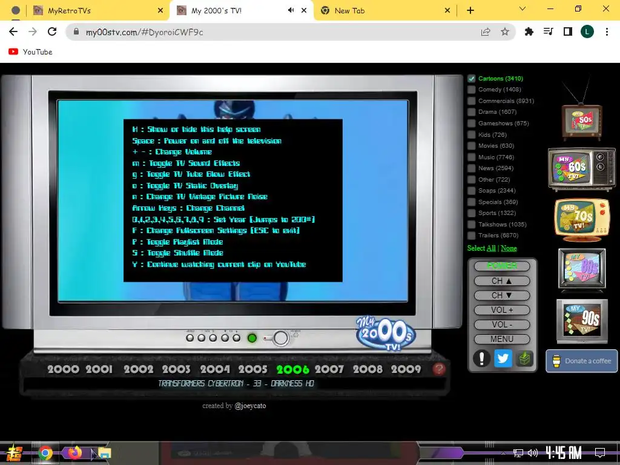620x465 pixels.
Task: Check the Music (7746) checkbox
Action: 471,157
